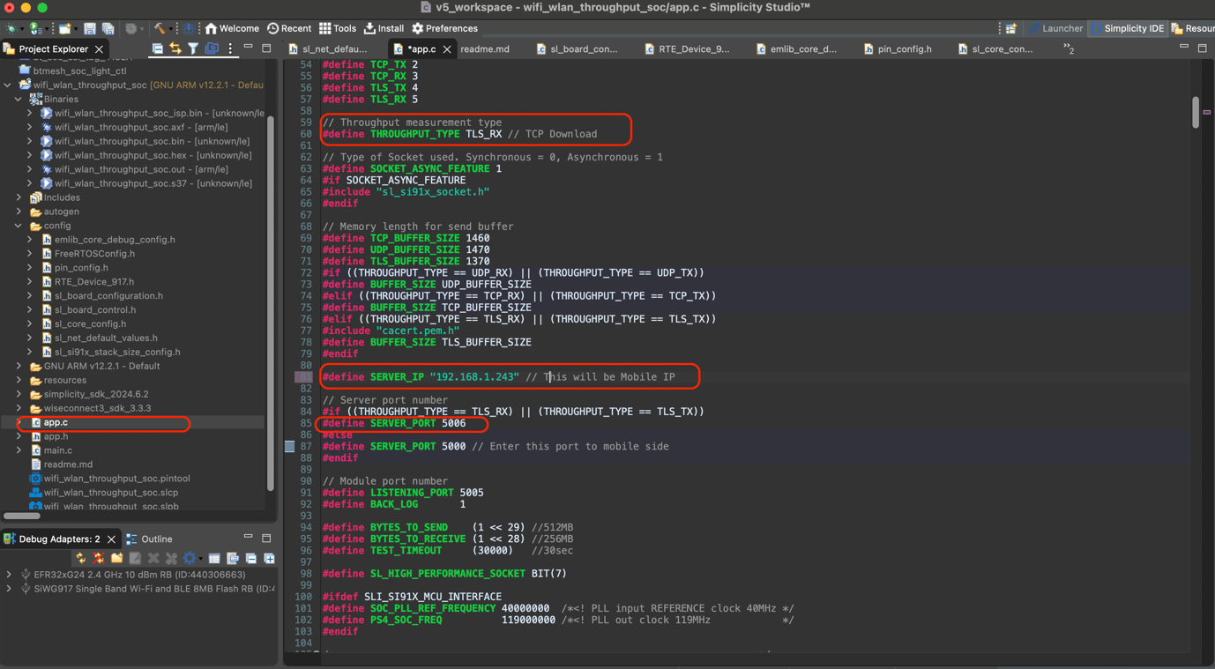This screenshot has width=1215, height=669.
Task: Click the refresh icon in Debug Adapters
Action: pyautogui.click(x=81, y=558)
